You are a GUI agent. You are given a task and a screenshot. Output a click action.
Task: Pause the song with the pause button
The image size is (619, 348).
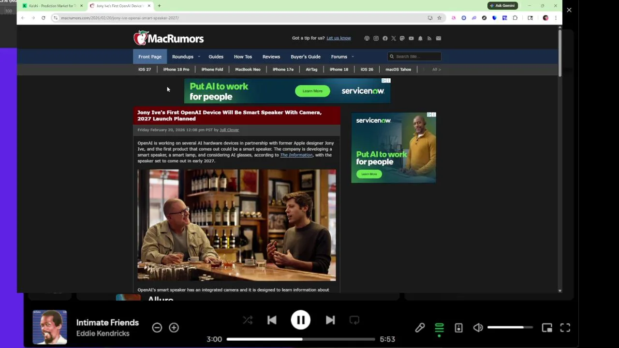300,320
